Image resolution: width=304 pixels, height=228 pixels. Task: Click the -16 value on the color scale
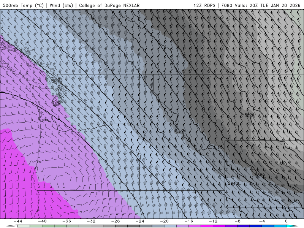click(188, 221)
